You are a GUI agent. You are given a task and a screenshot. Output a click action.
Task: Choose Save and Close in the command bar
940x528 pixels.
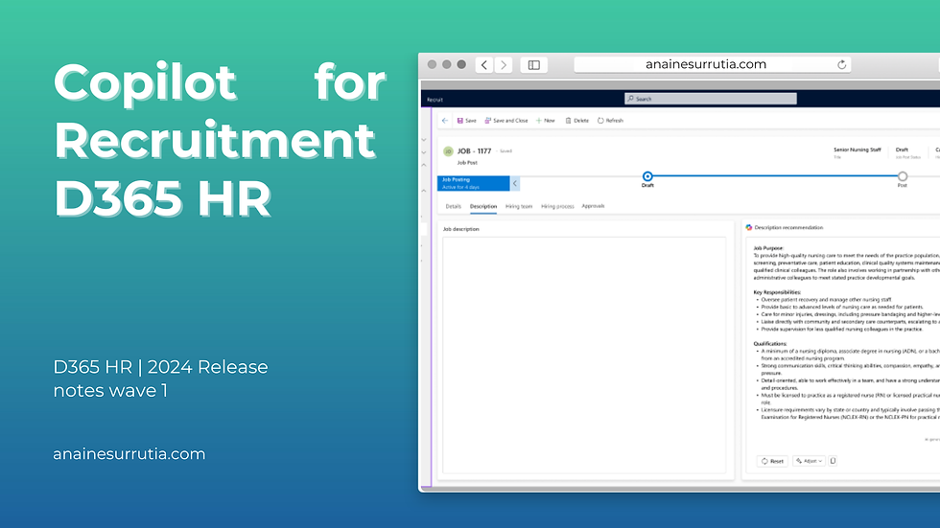pos(506,121)
